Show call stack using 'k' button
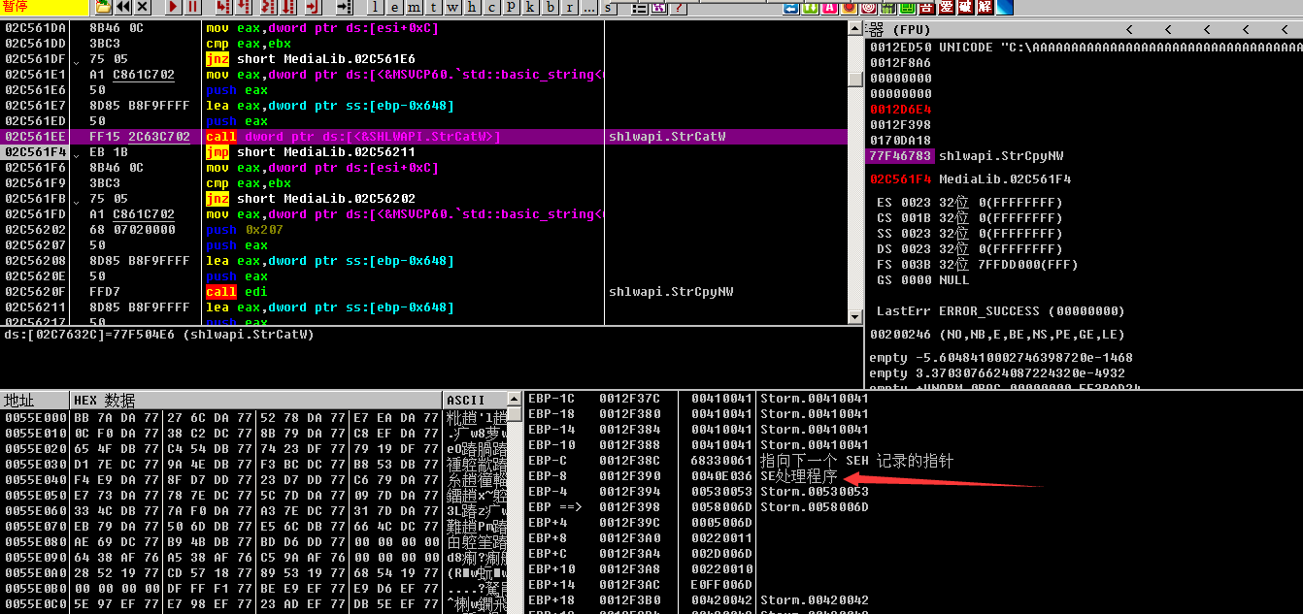Screen dimensions: 1303x614 tap(530, 8)
